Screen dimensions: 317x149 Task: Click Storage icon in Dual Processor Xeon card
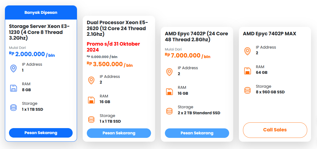point(91,119)
